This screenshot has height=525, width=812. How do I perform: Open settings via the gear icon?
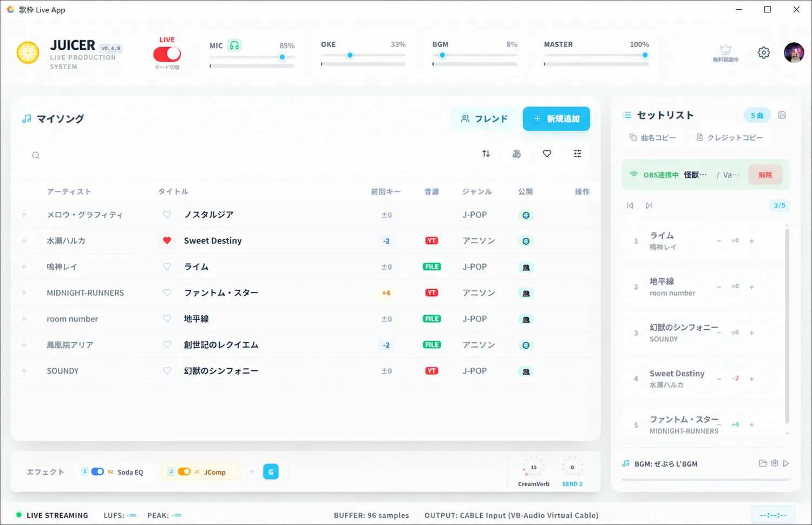point(764,52)
